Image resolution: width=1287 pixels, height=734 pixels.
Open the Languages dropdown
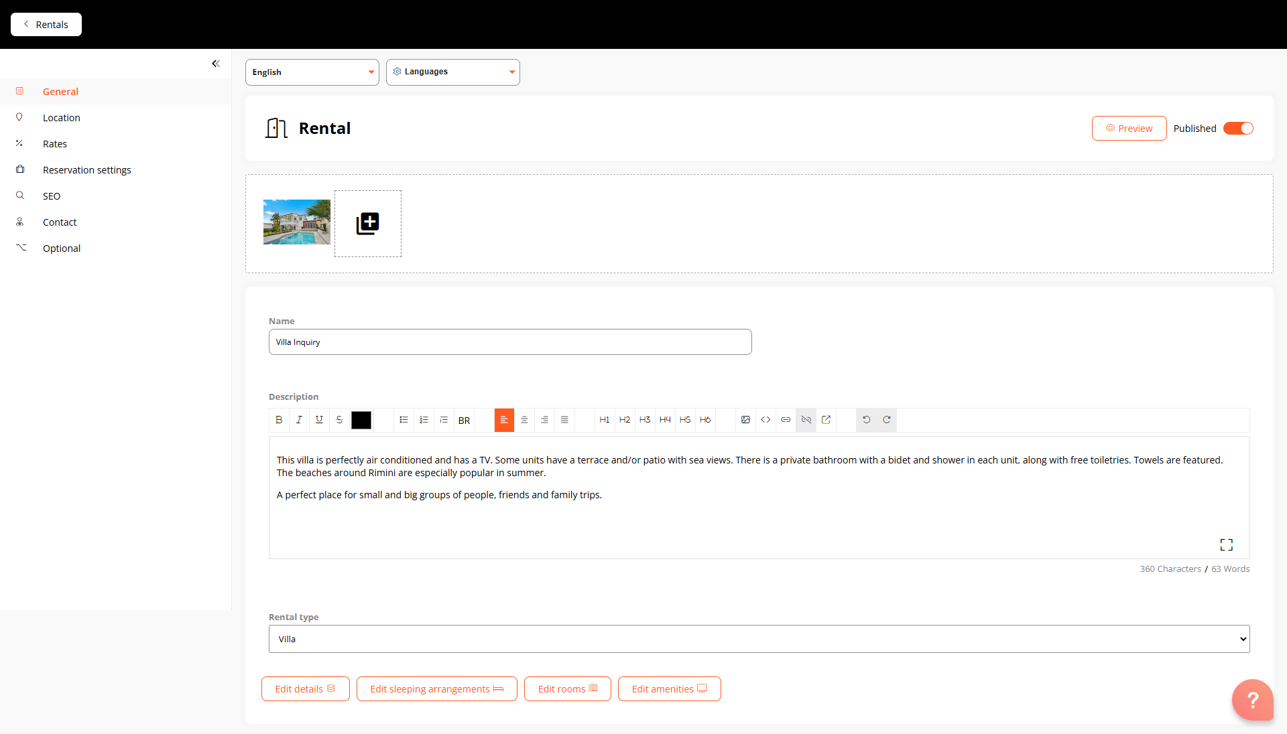point(453,72)
